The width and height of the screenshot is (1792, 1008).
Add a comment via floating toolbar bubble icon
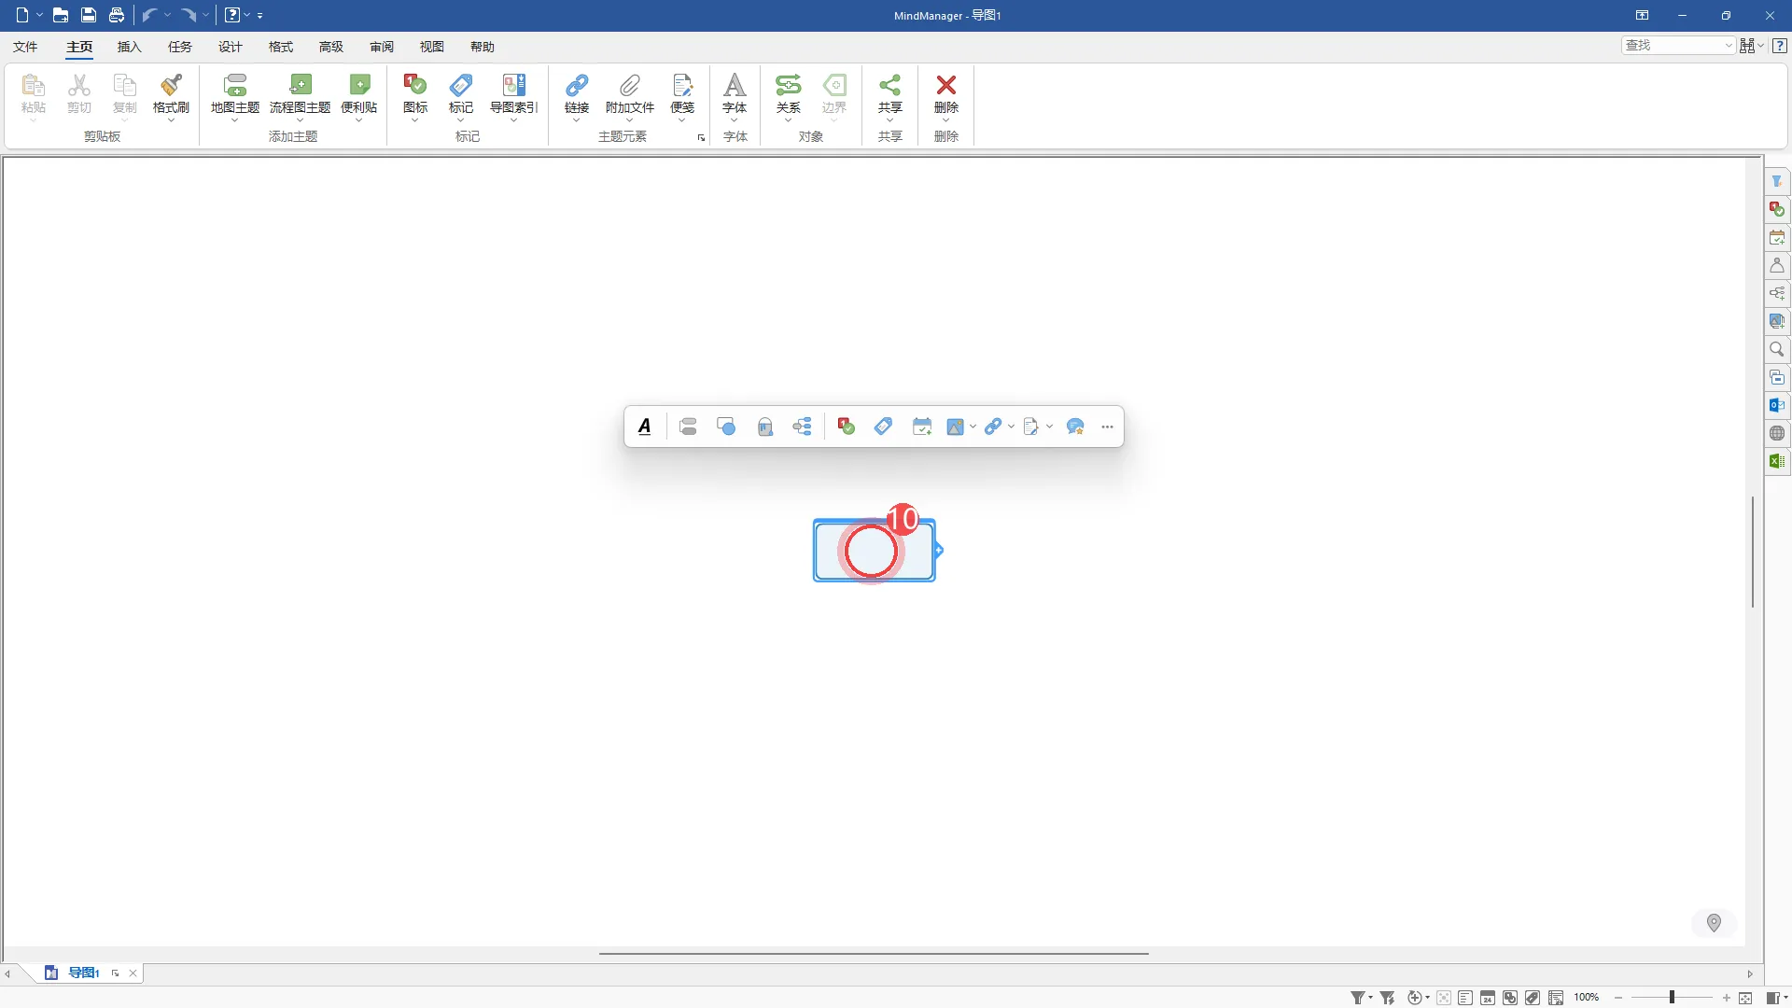(x=1075, y=427)
